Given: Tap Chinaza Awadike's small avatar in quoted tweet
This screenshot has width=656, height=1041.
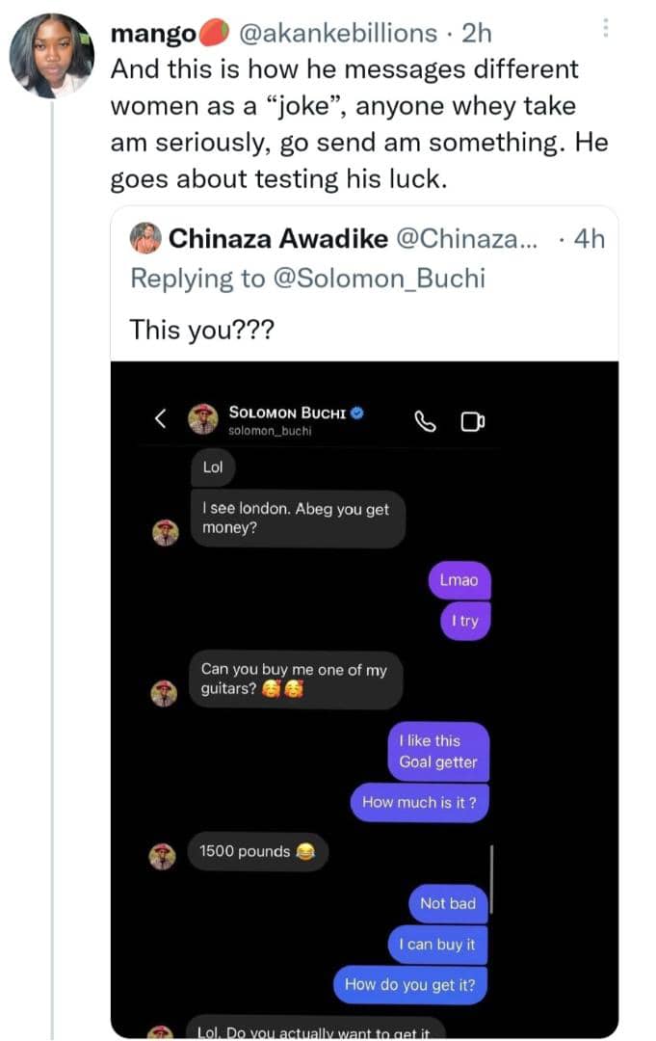Looking at the screenshot, I should [x=145, y=237].
